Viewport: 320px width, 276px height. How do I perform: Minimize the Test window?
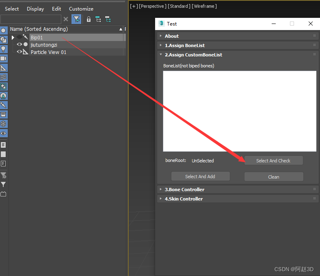[274, 24]
